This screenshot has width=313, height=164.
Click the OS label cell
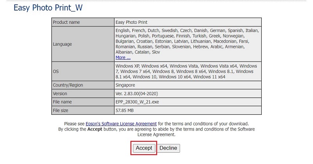coord(83,71)
